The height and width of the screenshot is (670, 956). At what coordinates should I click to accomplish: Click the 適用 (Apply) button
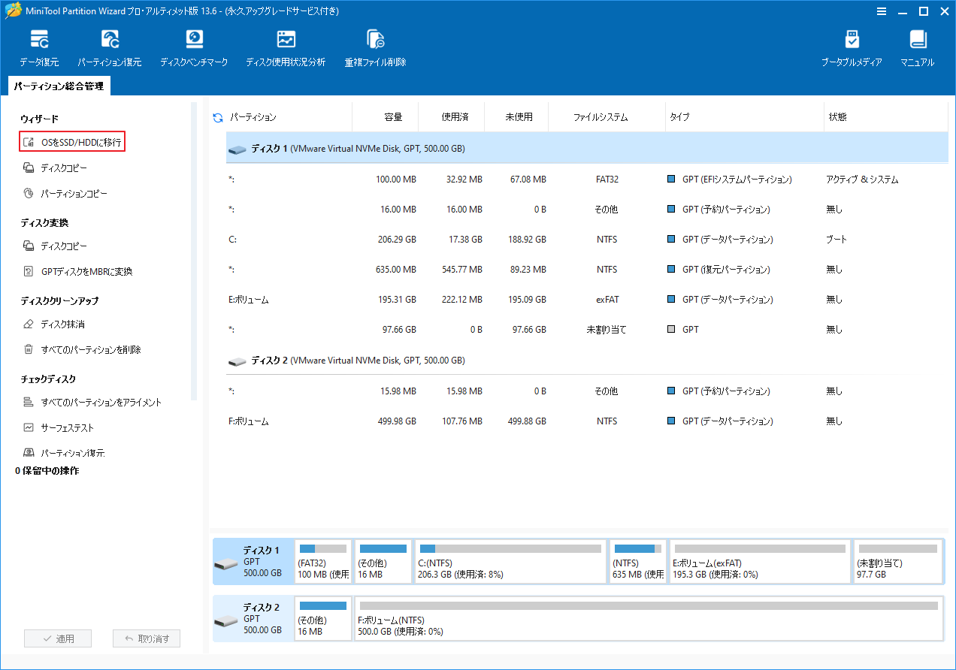coord(58,638)
